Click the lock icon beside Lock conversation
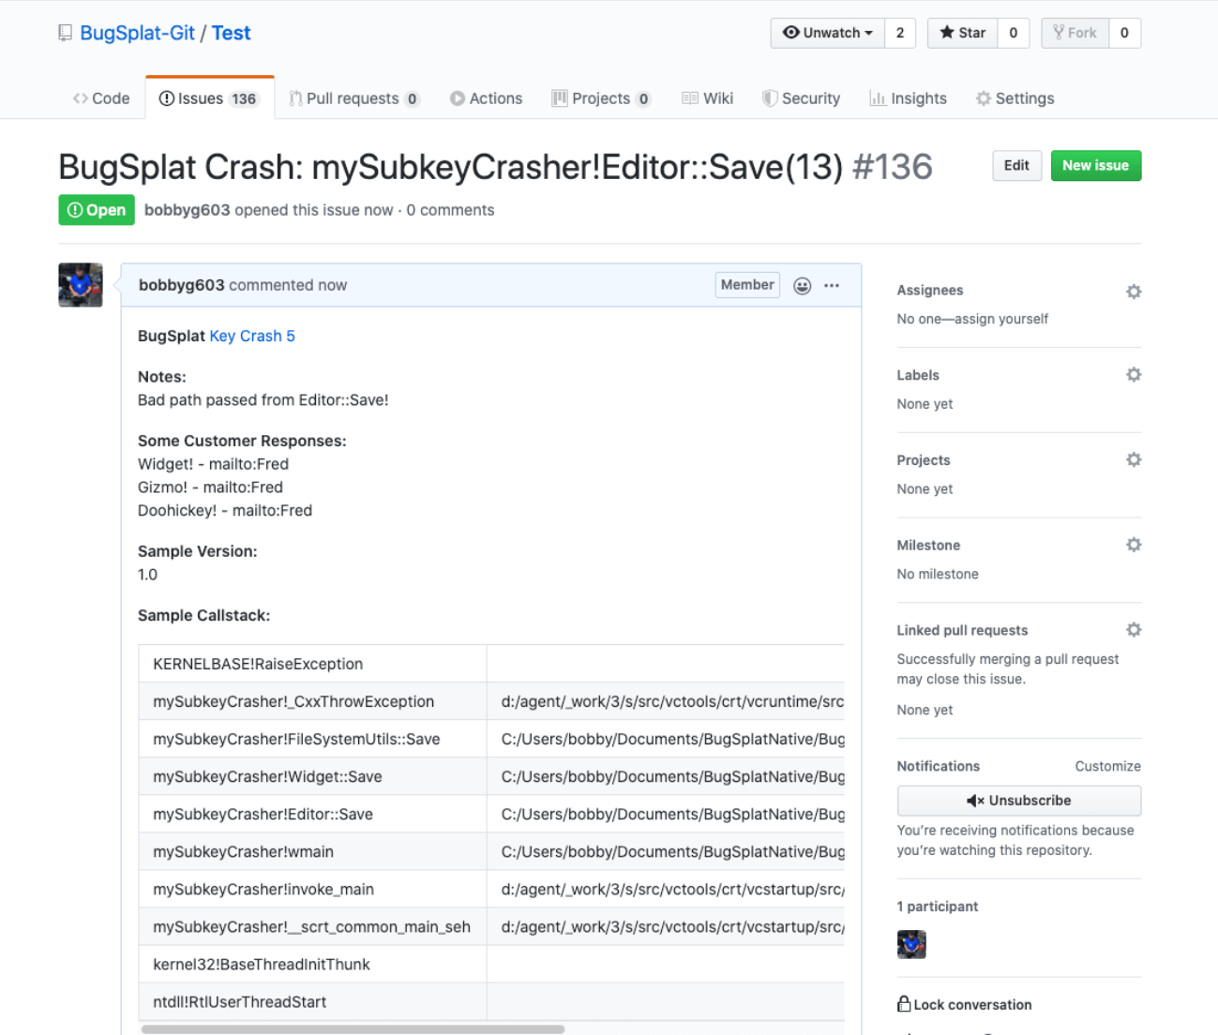Viewport: 1218px width, 1035px height. coord(904,1004)
